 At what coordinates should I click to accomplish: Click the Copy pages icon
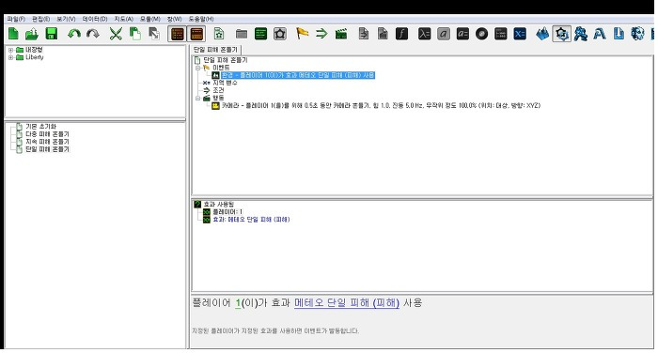pyautogui.click(x=134, y=34)
